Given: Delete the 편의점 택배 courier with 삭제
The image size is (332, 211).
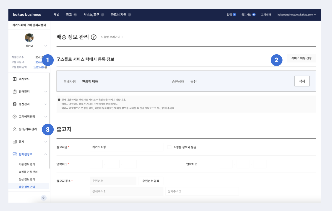Looking at the screenshot, I should coord(302,81).
